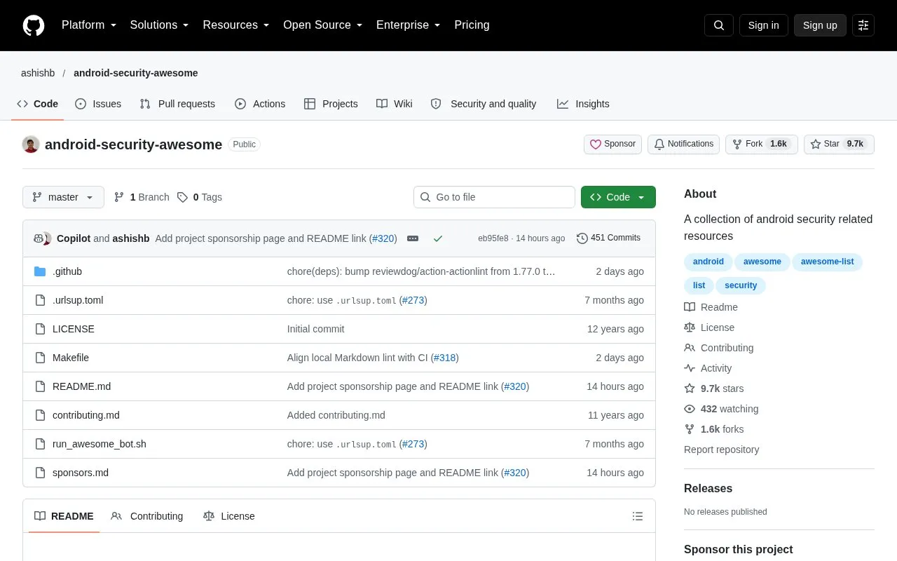Click the Sign in button
Viewport: 897px width, 561px height.
763,25
